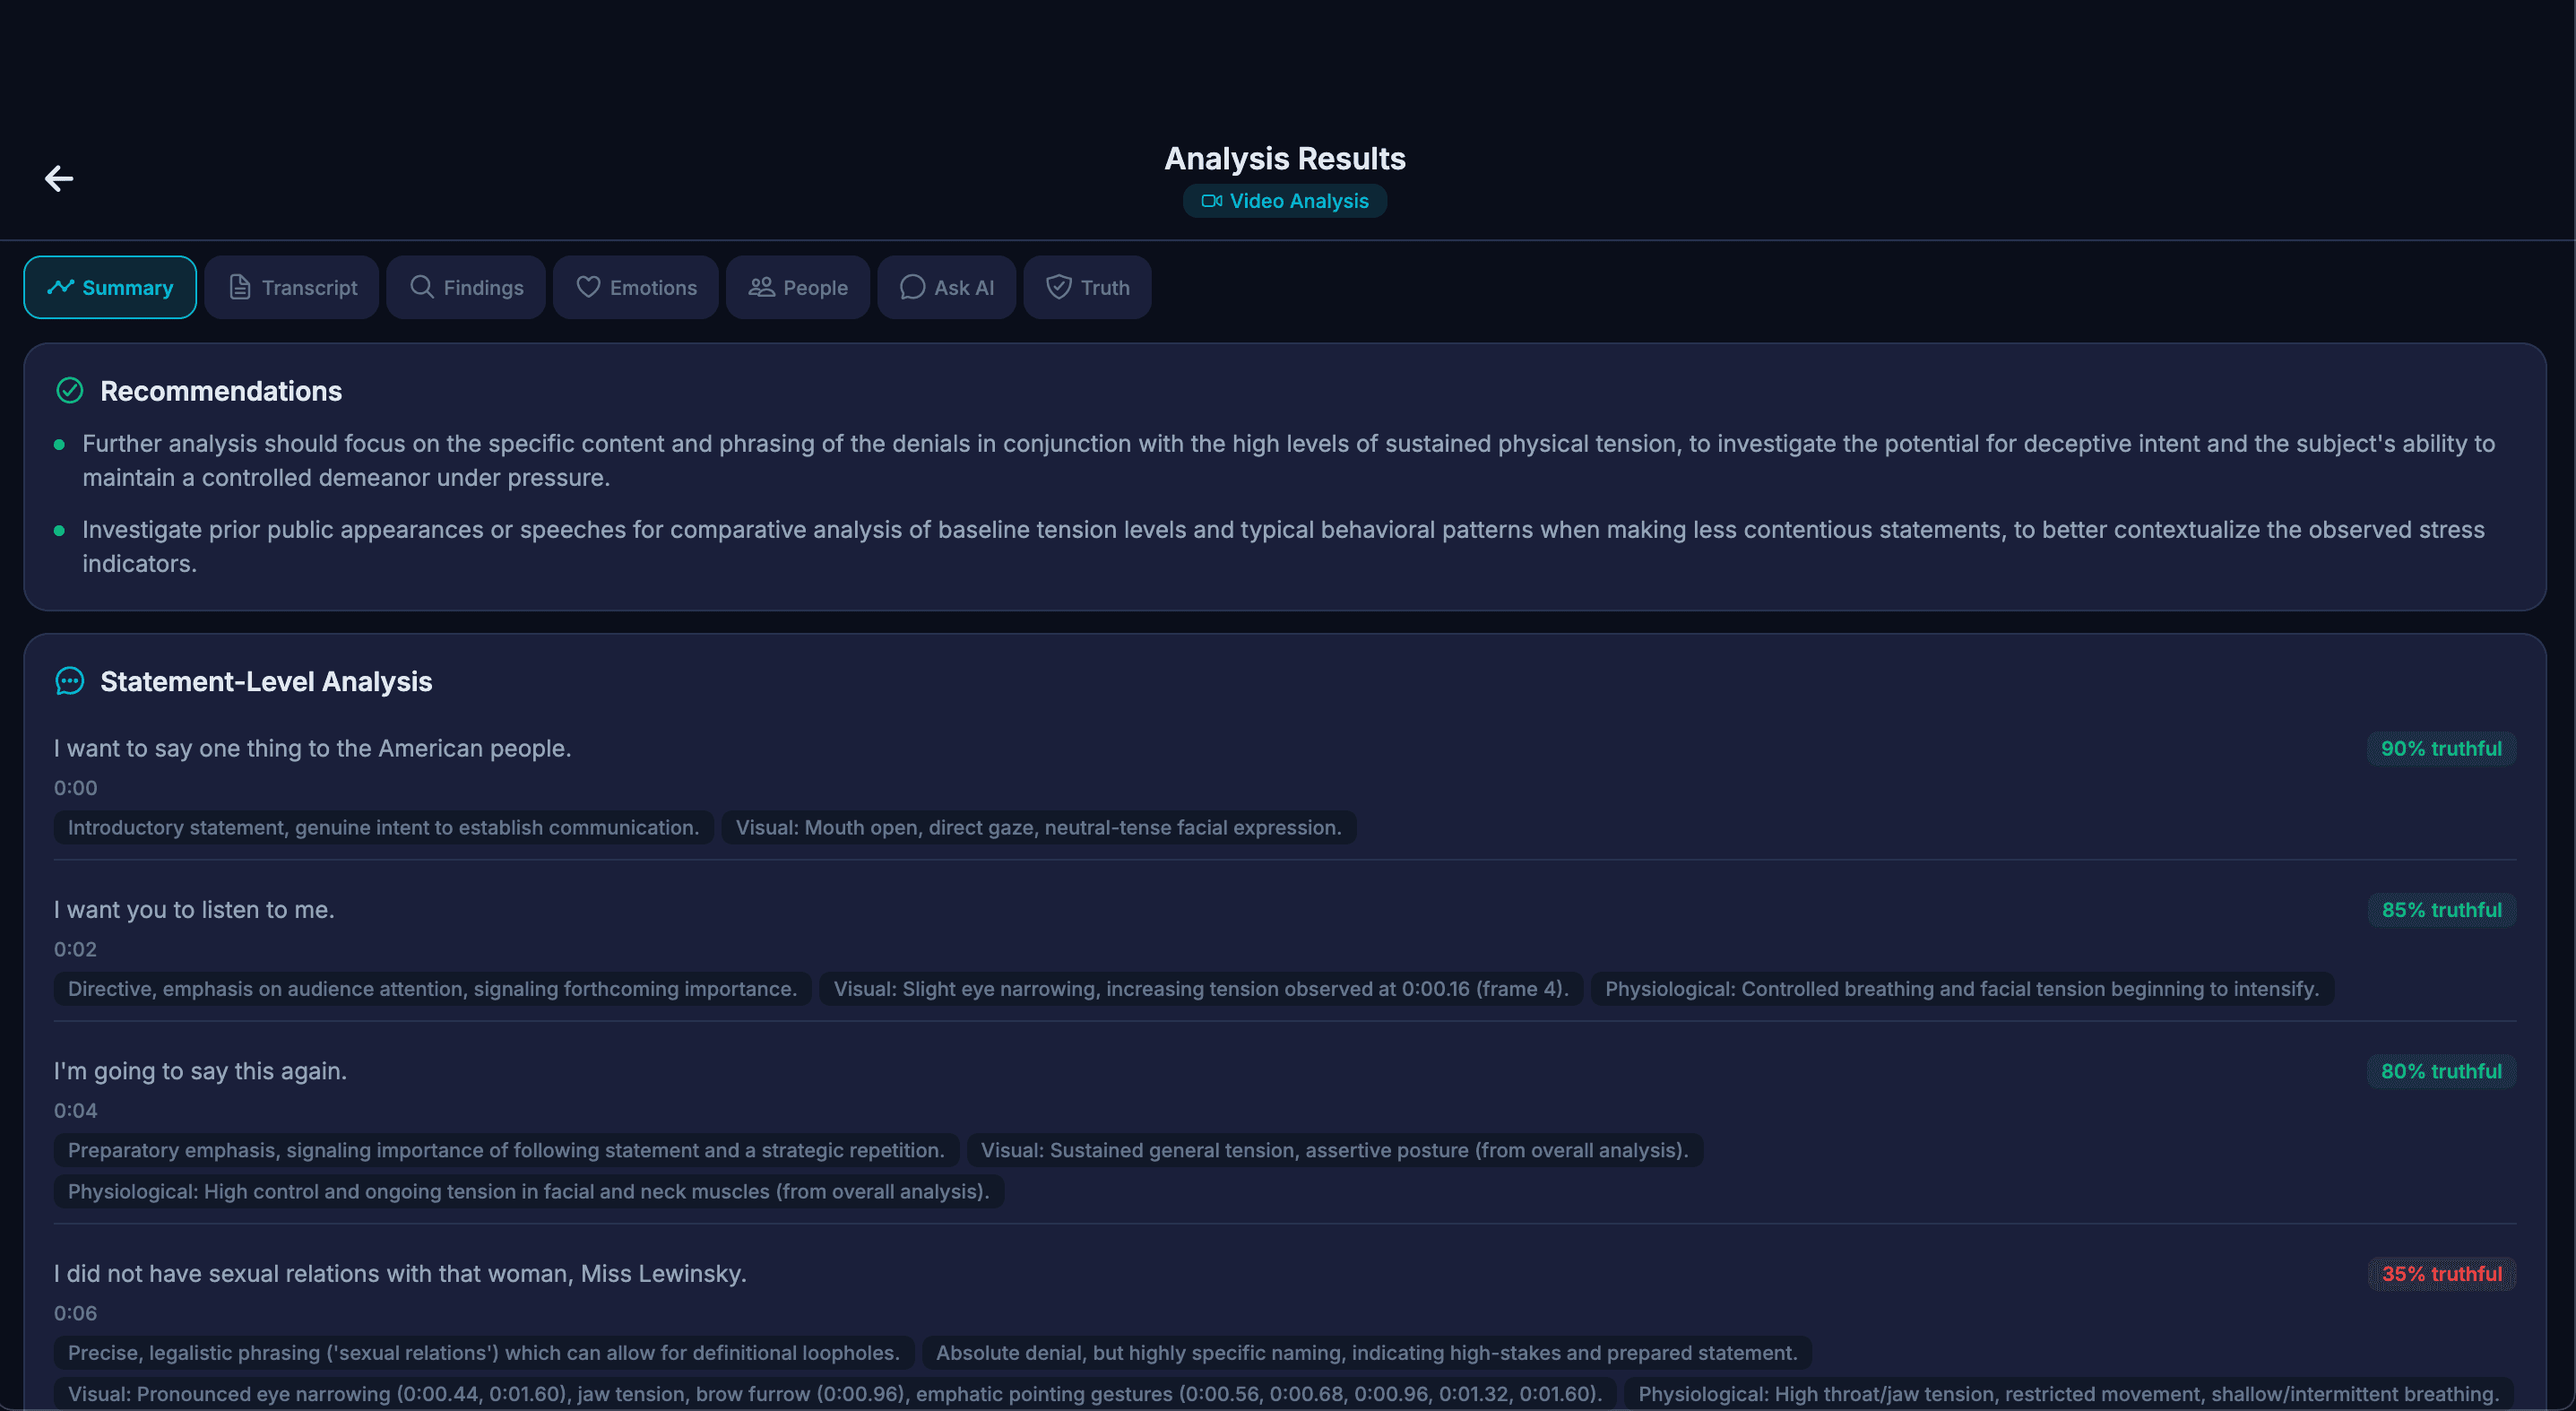
Task: Click the back arrow to return
Action: [59, 178]
